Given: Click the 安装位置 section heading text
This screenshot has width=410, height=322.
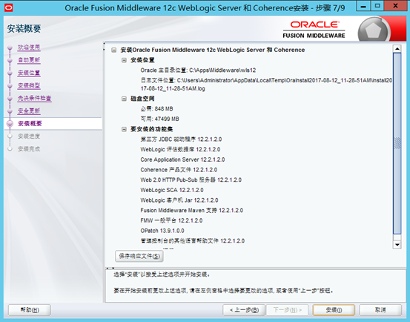Looking at the screenshot, I should pos(142,60).
